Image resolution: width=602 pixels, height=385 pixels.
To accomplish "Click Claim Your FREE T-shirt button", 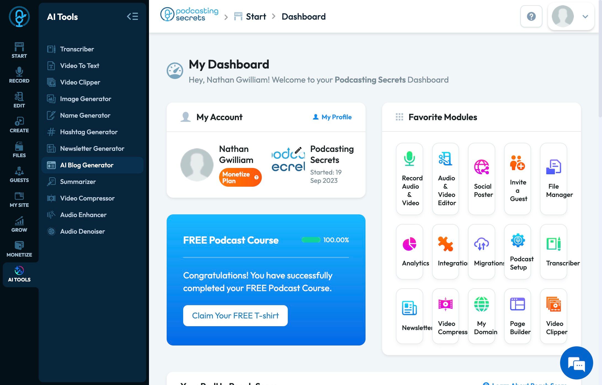I will (235, 315).
